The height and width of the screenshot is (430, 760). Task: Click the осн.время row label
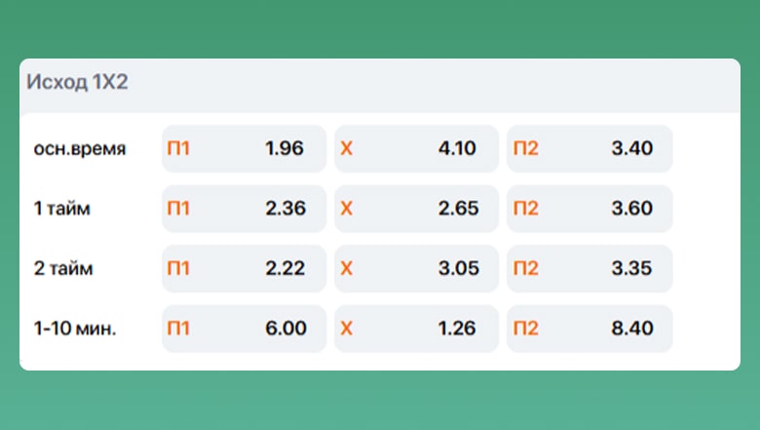(80, 149)
